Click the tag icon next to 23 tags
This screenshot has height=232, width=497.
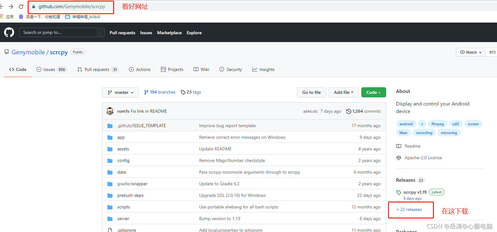click(183, 92)
